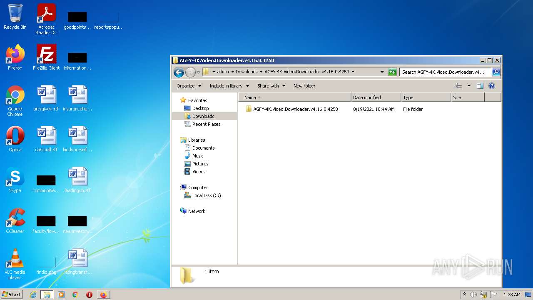This screenshot has width=533, height=300.
Task: Click the Explorer Back arrow button
Action: point(179,72)
